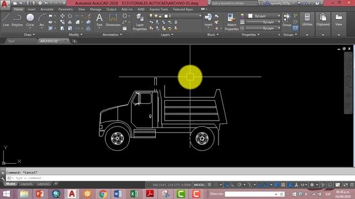Toggle grid display in status bar
The height and width of the screenshot is (199, 355).
[210, 185]
